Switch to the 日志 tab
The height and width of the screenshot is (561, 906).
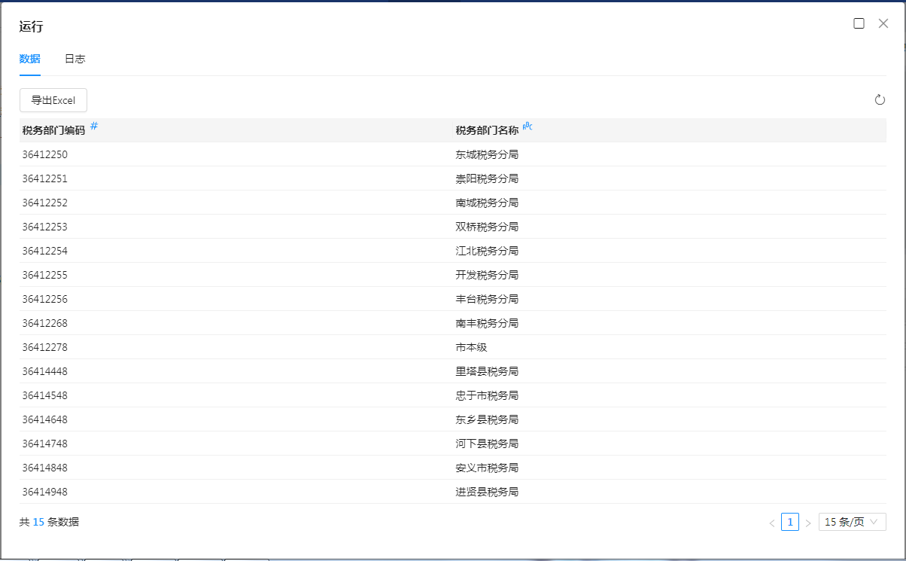[74, 59]
